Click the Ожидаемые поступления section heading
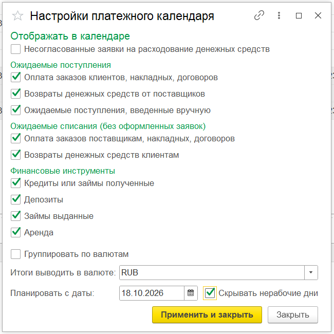 (x=61, y=65)
